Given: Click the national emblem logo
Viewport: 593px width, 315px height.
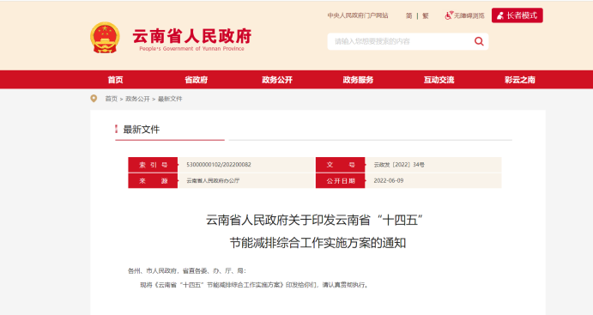Looking at the screenshot, I should [x=105, y=38].
